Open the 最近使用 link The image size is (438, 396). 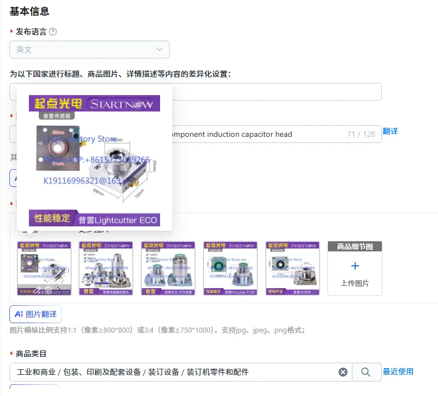point(398,372)
